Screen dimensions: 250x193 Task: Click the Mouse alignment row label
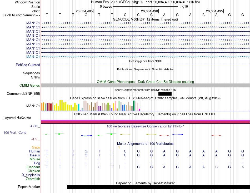click(x=35, y=159)
